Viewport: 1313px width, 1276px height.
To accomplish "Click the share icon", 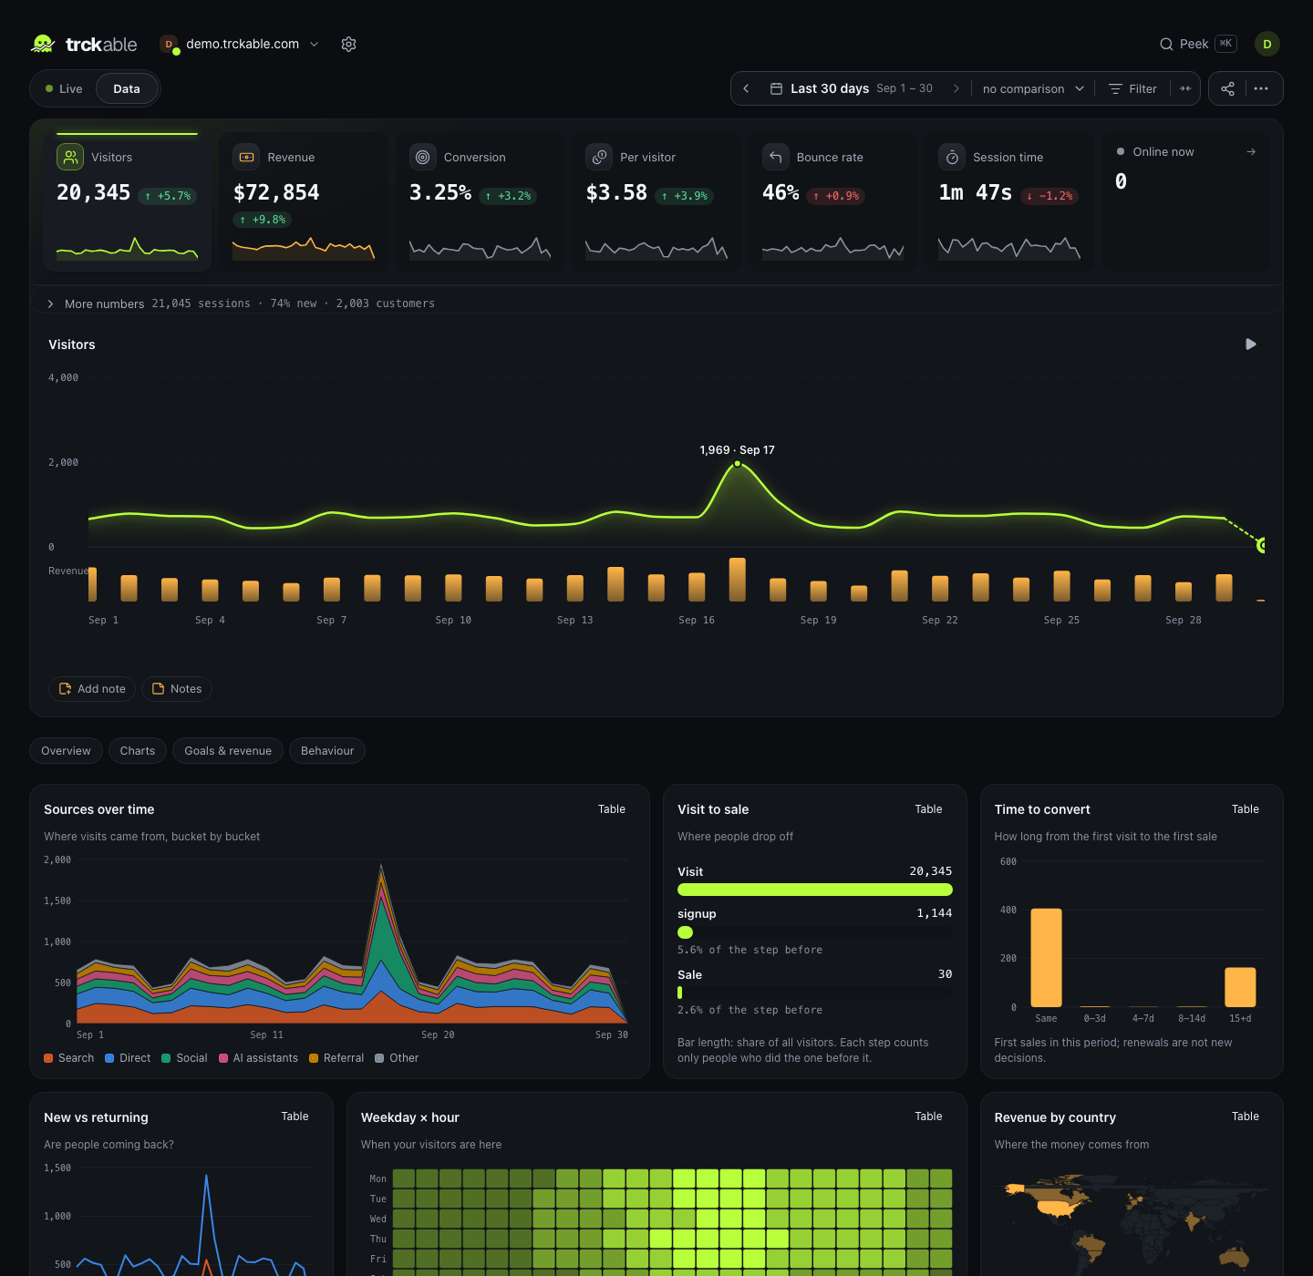I will (1228, 88).
